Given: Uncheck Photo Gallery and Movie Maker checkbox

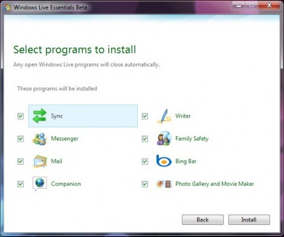Looking at the screenshot, I should point(145,184).
